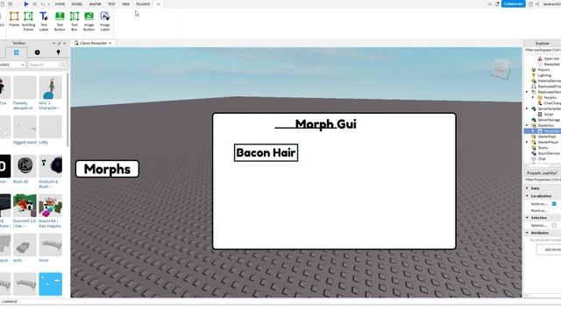Open the Toolbox creations tab
This screenshot has height=315, width=561.
point(59,52)
